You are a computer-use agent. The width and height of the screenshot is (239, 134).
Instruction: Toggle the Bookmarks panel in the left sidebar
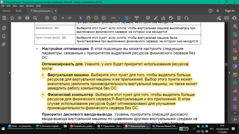4,36
